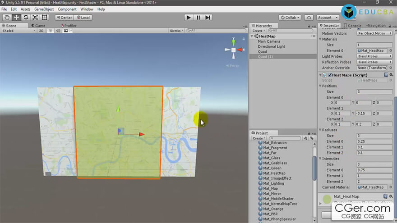This screenshot has width=397, height=223.
Task: Collapse the Radiuses array
Action: click(320, 130)
